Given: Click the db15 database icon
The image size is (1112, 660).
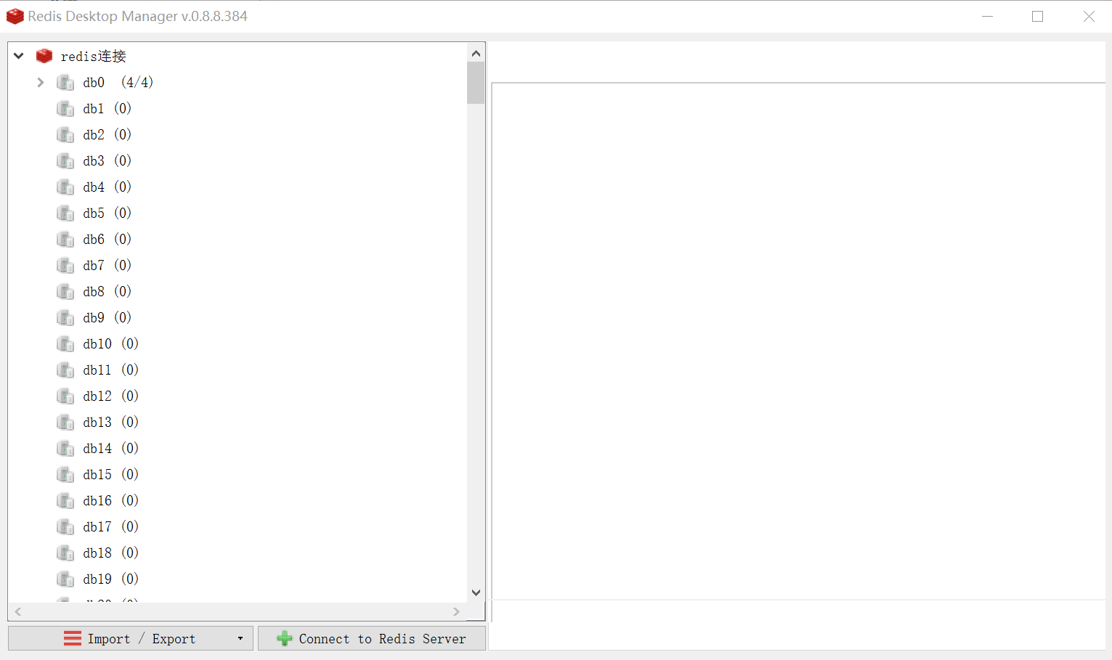Looking at the screenshot, I should pos(65,475).
